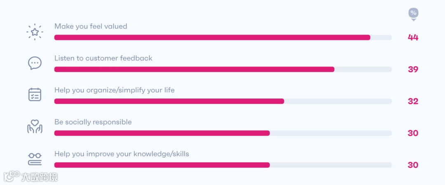445x185 pixels.
Task: Click the calendar checklist organize icon
Action: (35, 95)
